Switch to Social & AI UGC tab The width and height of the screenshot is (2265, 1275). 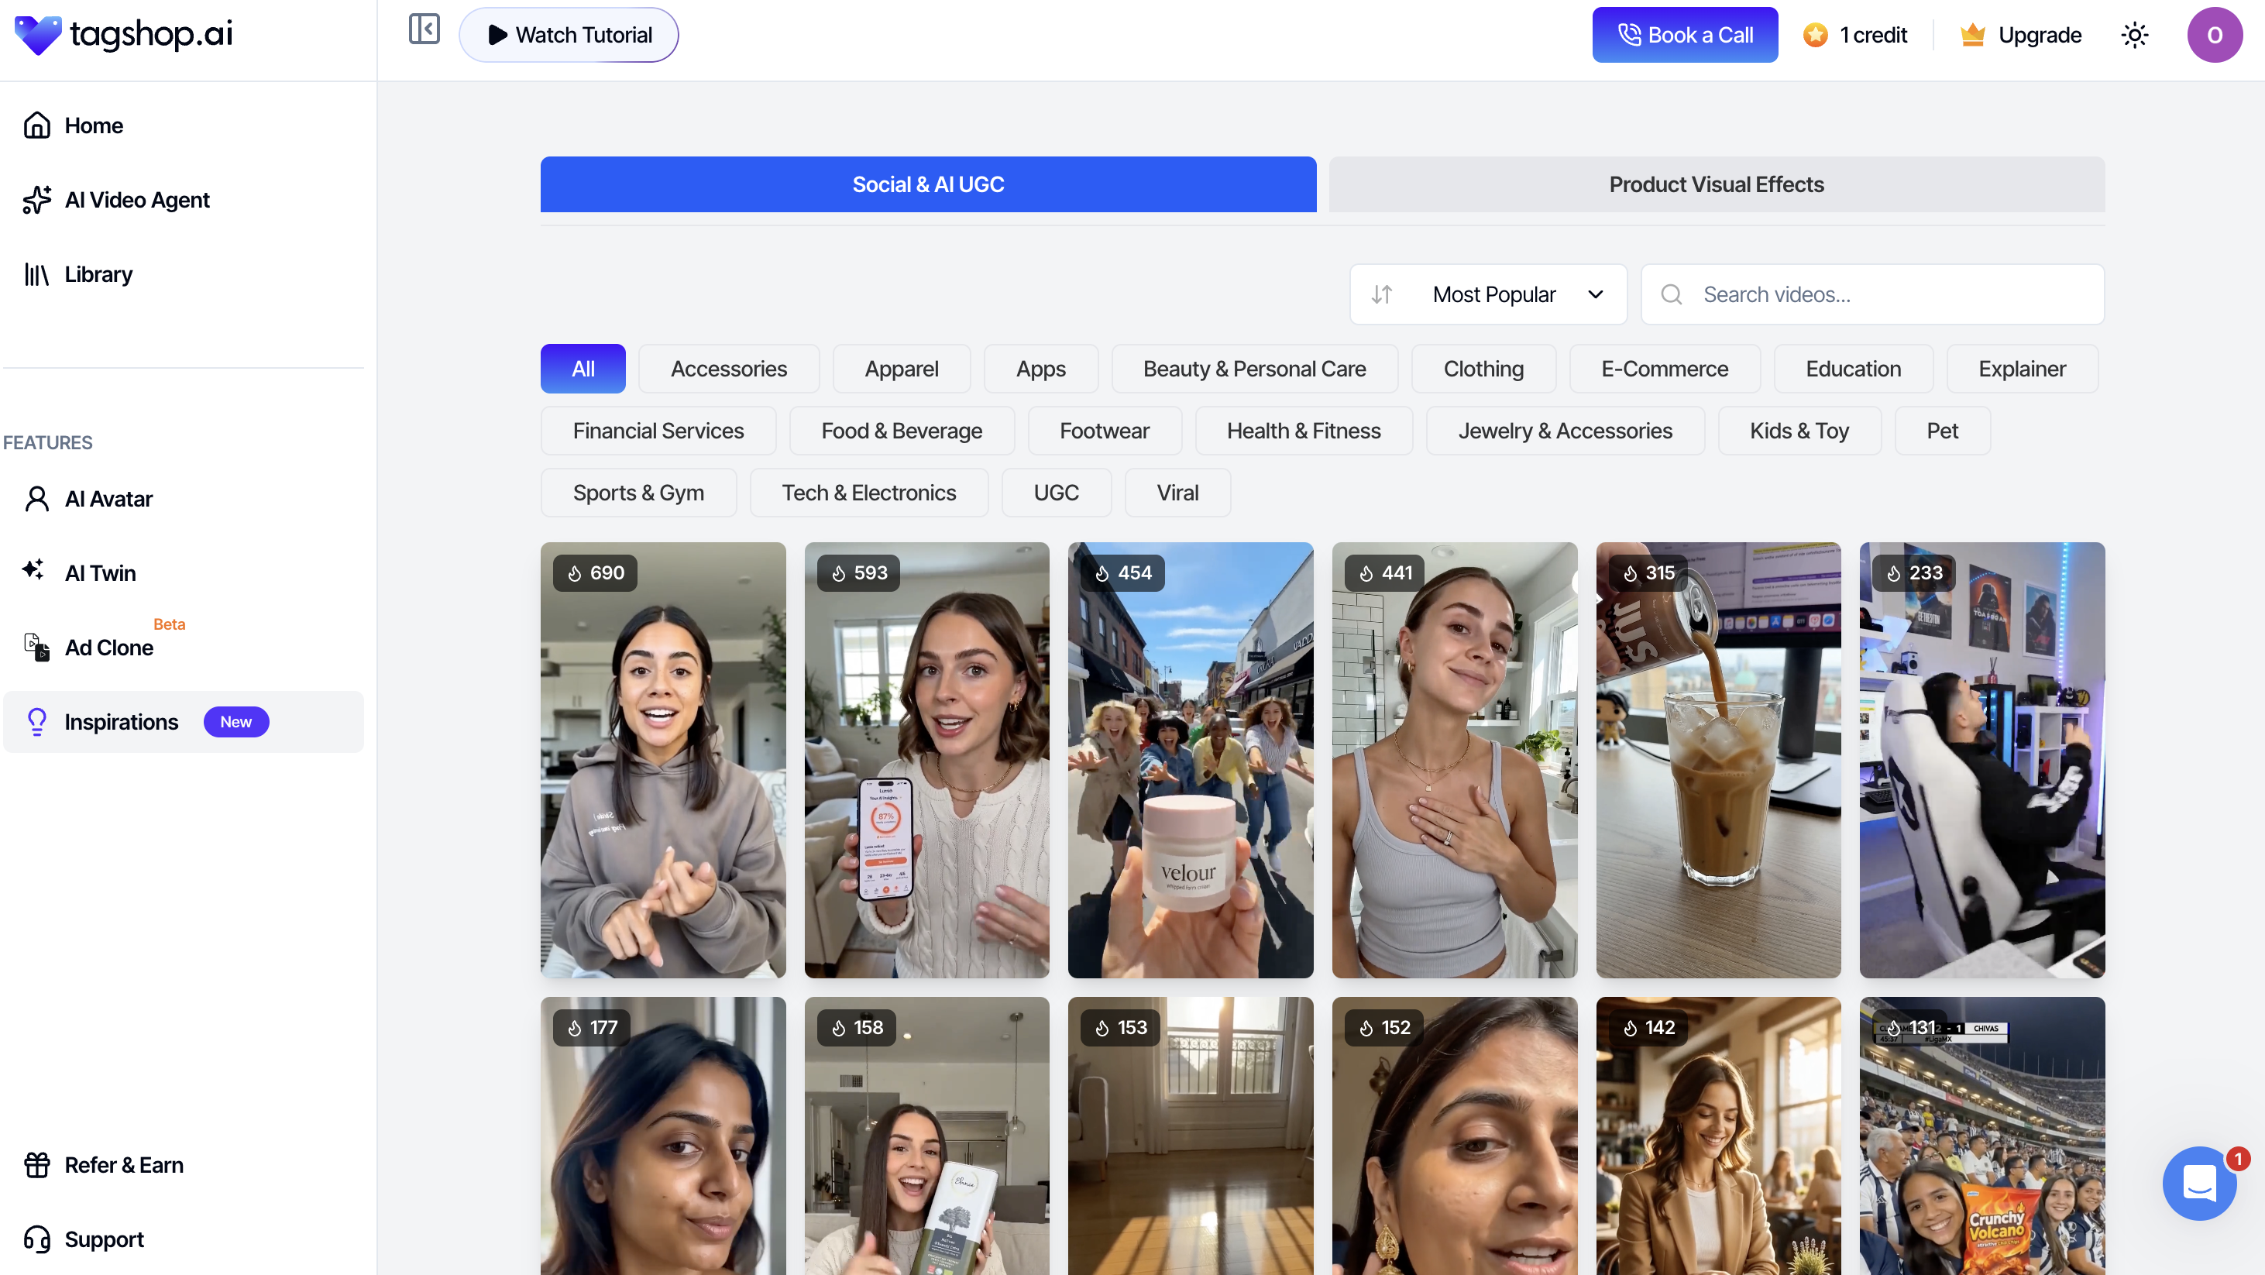[x=928, y=184]
